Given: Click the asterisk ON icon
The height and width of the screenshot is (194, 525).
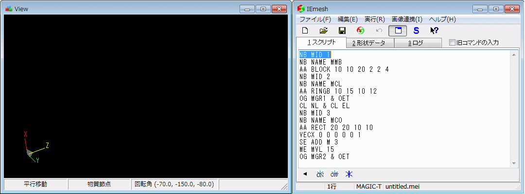Looking at the screenshot, I should pyautogui.click(x=320, y=174).
